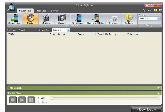The width and height of the screenshot is (165, 112).
Task: Play the selected media
Action: pyautogui.click(x=22, y=100)
